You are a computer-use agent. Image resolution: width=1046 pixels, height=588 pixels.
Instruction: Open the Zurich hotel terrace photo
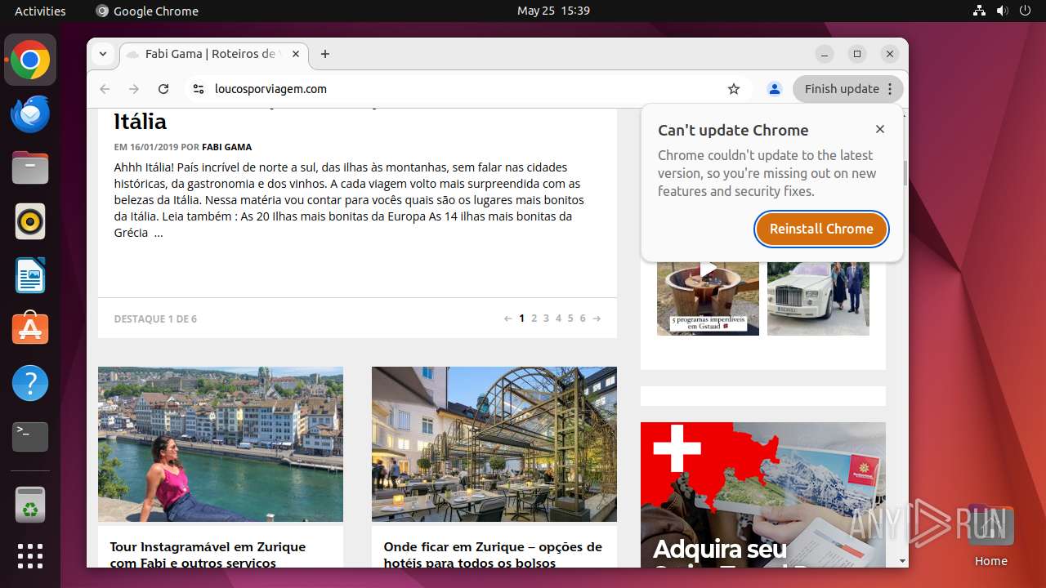pos(494,444)
